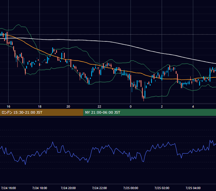Click the 7/24 22:00 date label
The width and height of the screenshot is (216, 191).
click(99, 188)
